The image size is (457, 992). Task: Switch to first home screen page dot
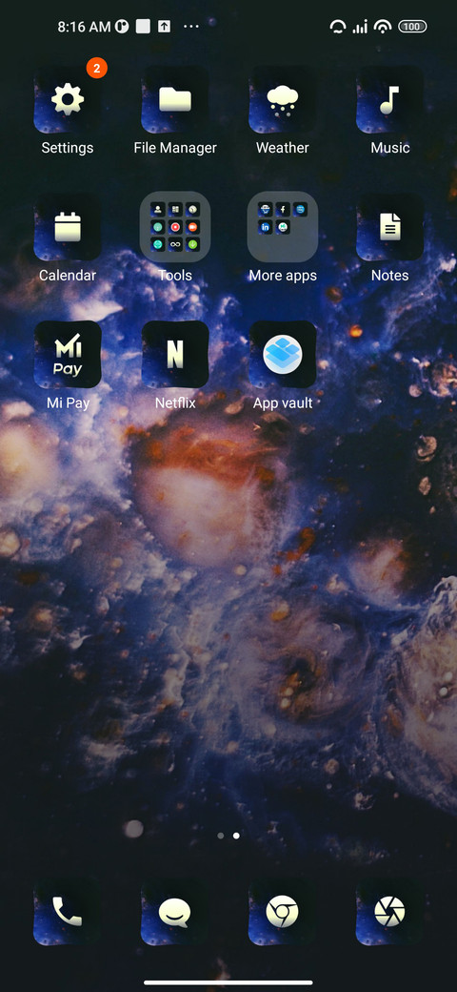point(220,836)
